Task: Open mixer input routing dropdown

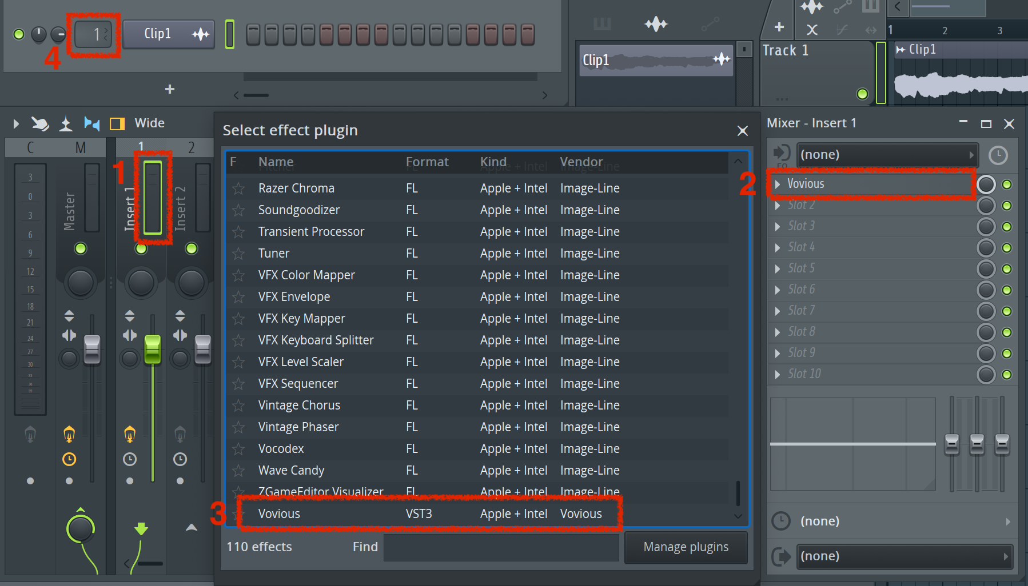Action: coord(887,155)
